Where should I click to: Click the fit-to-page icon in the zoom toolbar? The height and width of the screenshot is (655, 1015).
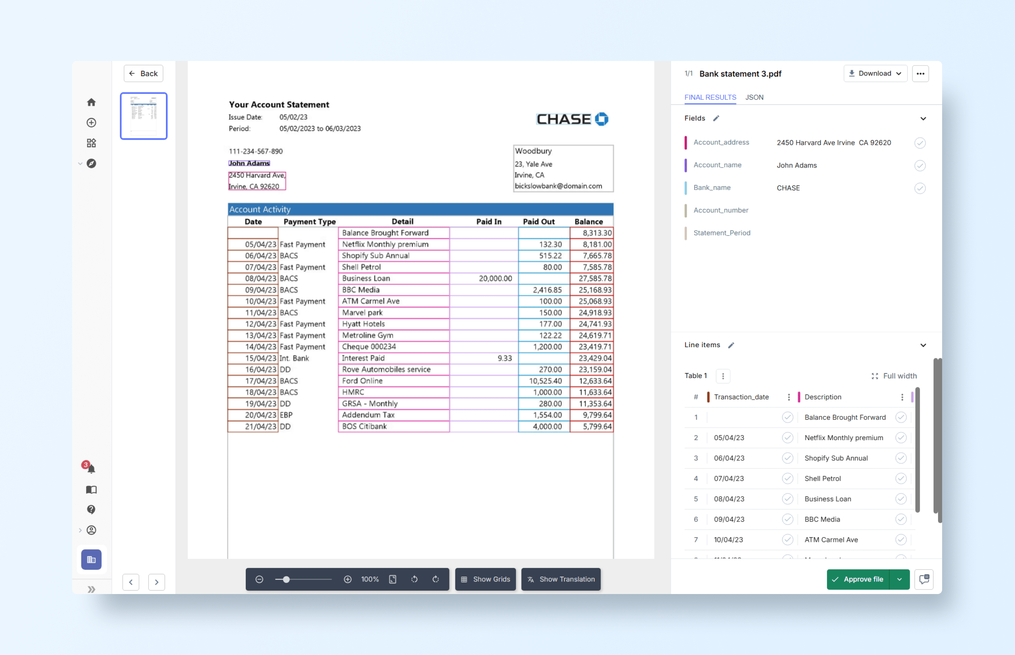pos(393,579)
